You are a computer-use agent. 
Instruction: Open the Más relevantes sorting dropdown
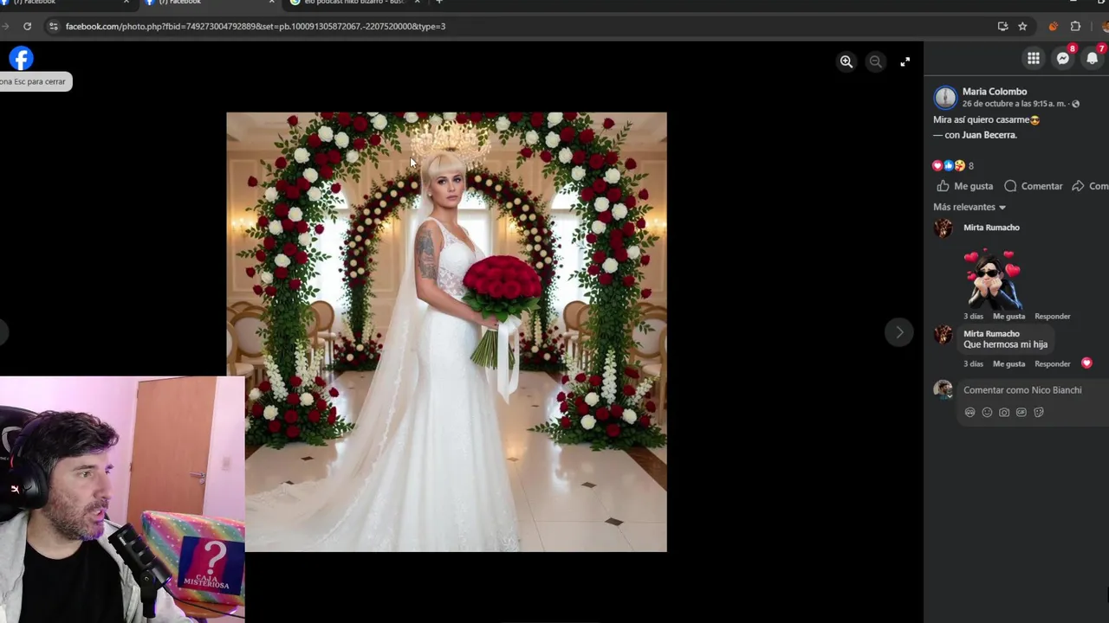click(x=970, y=207)
